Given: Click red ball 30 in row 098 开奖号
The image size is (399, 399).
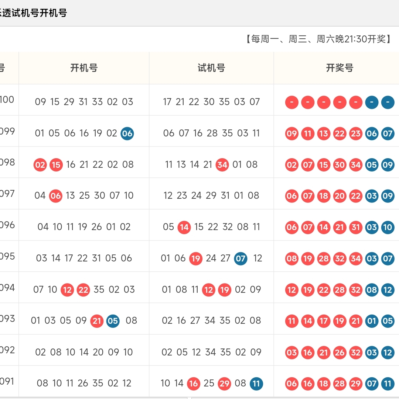Looking at the screenshot, I should click(x=340, y=165).
